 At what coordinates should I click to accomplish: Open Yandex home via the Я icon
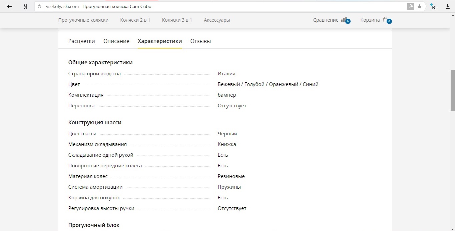[25, 6]
